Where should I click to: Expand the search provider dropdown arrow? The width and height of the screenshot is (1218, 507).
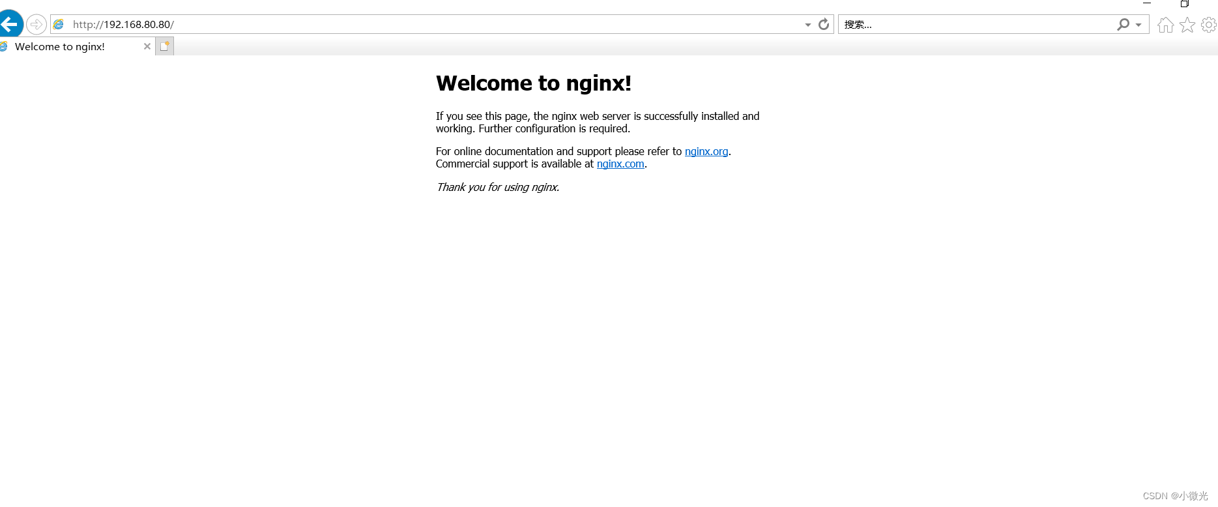(1138, 25)
